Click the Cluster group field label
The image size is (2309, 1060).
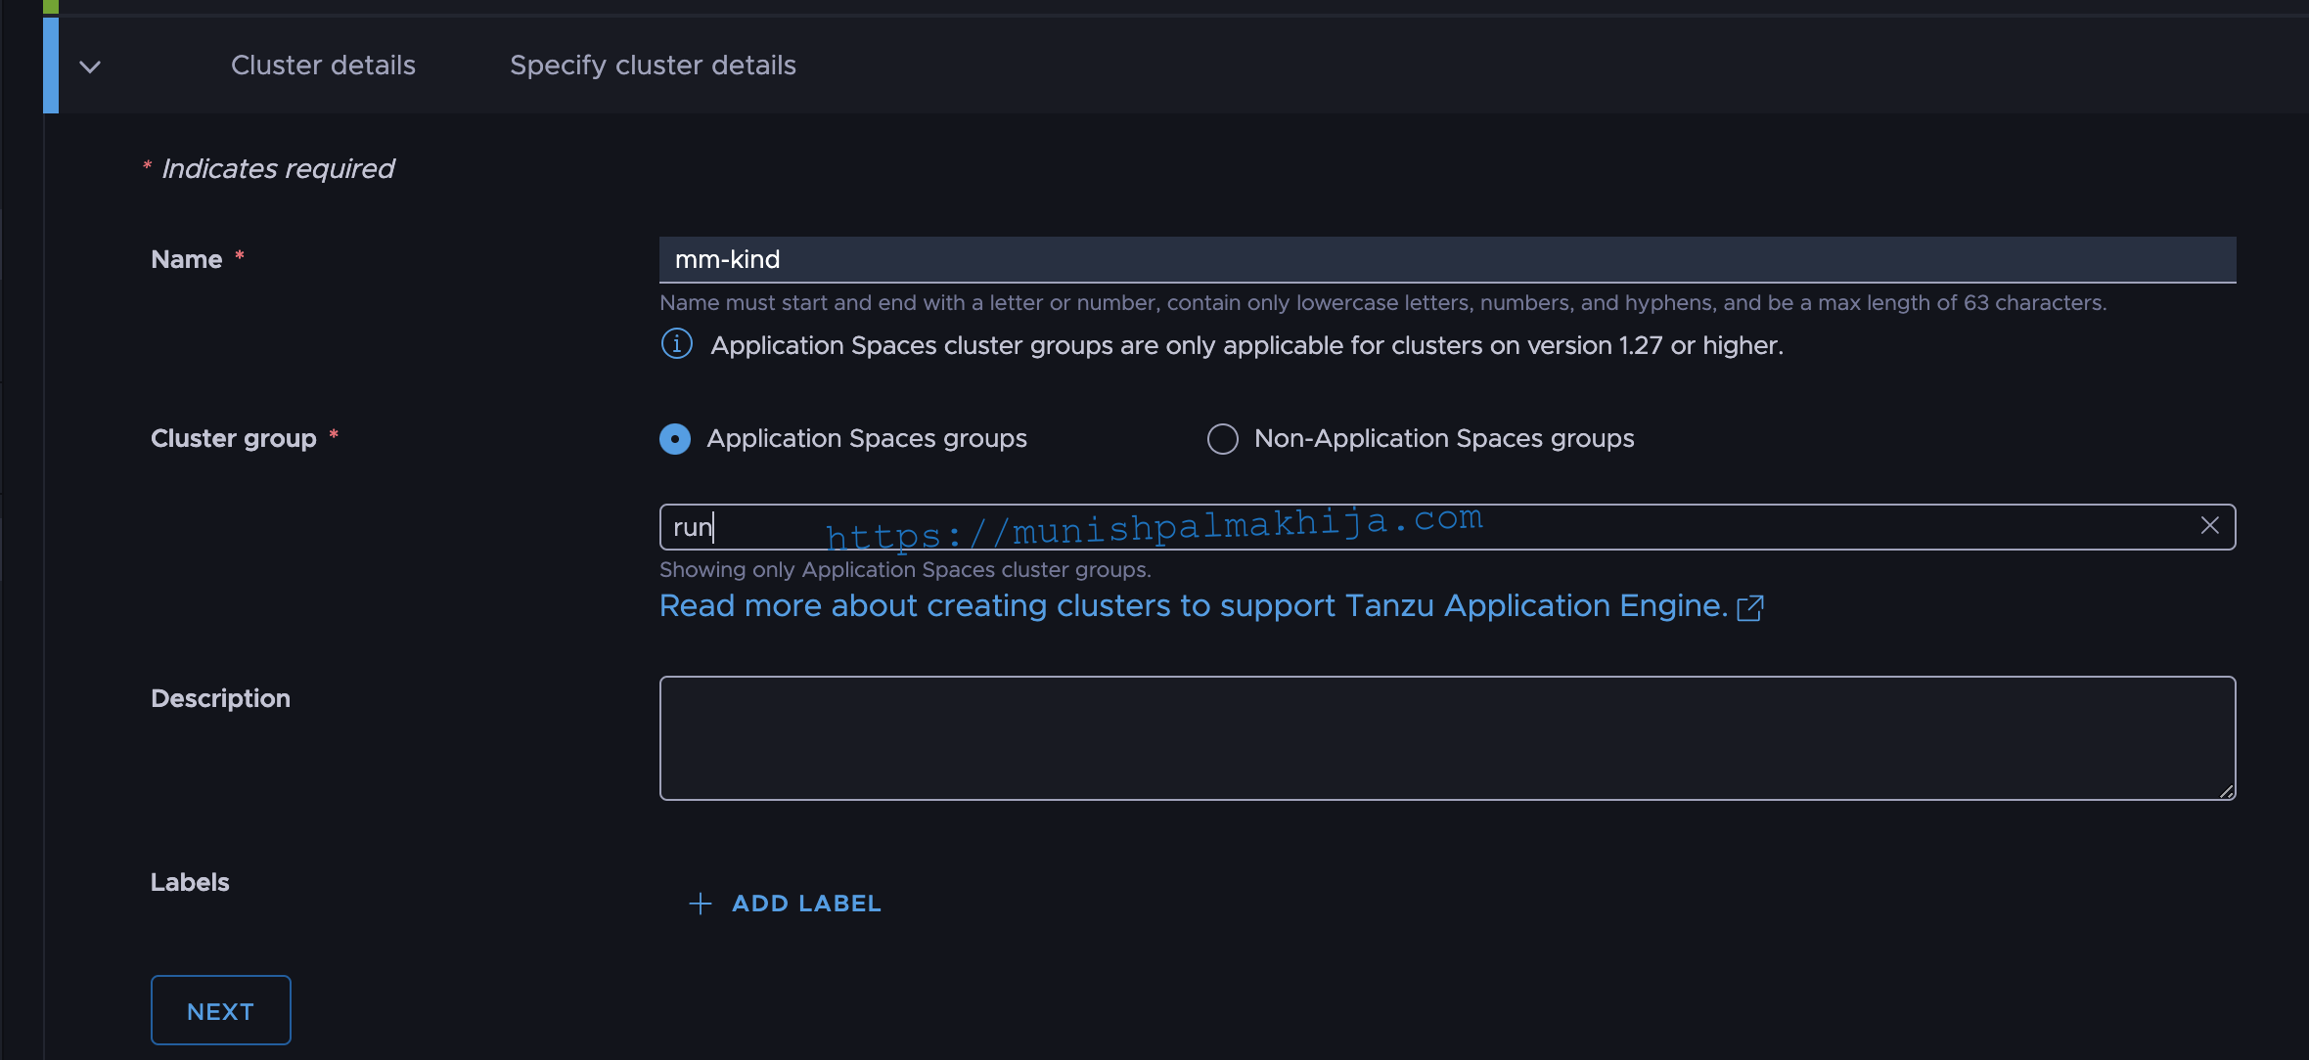[x=234, y=439]
